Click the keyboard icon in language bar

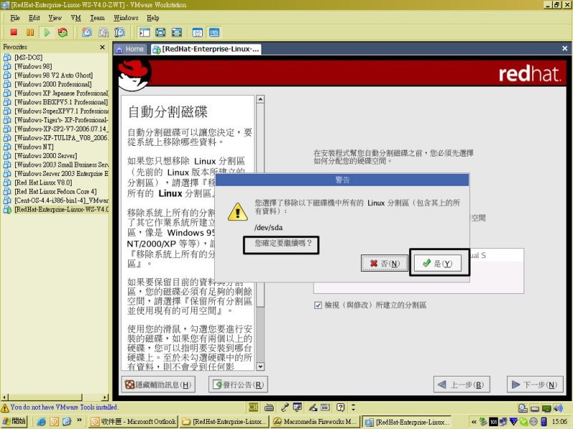(x=269, y=408)
